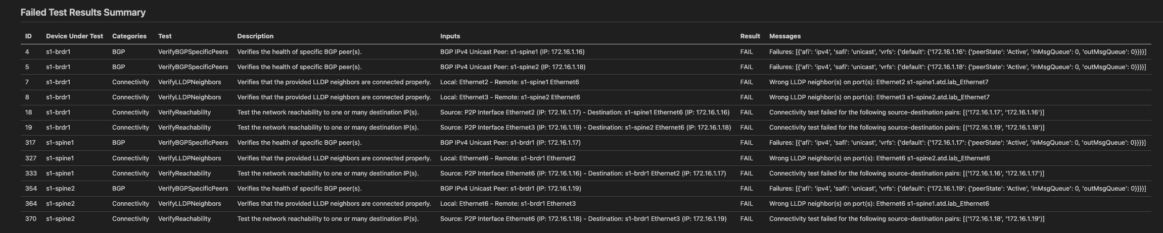Select the Test column header
Image resolution: width=1163 pixels, height=233 pixels.
coord(165,36)
